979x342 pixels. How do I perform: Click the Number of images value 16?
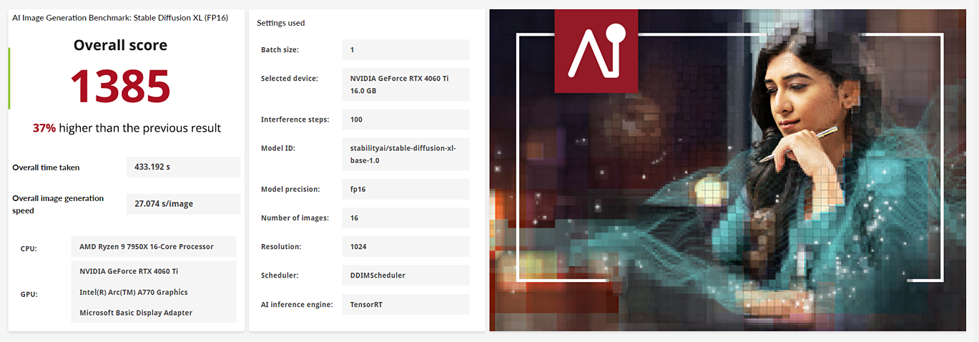[405, 218]
